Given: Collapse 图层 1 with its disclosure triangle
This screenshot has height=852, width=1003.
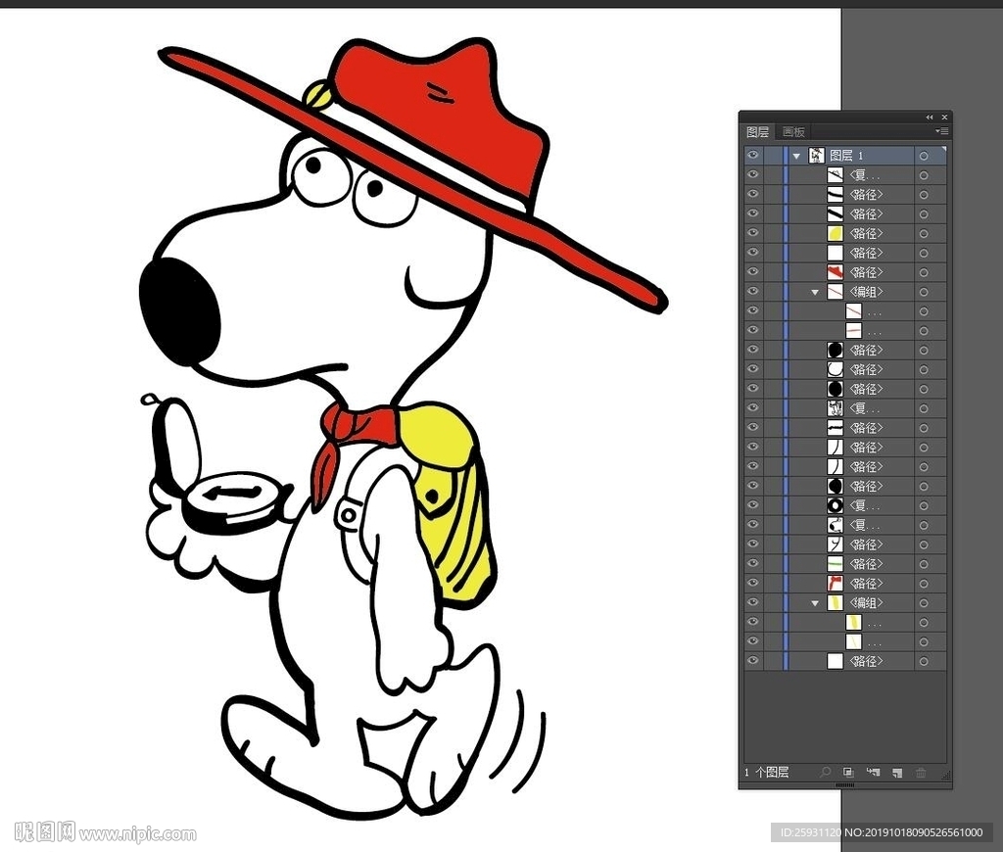Looking at the screenshot, I should coord(797,156).
